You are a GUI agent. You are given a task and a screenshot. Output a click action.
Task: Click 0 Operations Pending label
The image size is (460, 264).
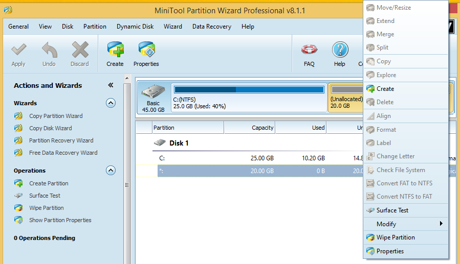(45, 238)
